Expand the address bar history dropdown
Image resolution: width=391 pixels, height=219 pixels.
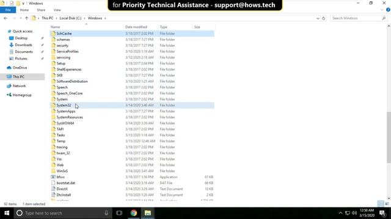coord(318,18)
